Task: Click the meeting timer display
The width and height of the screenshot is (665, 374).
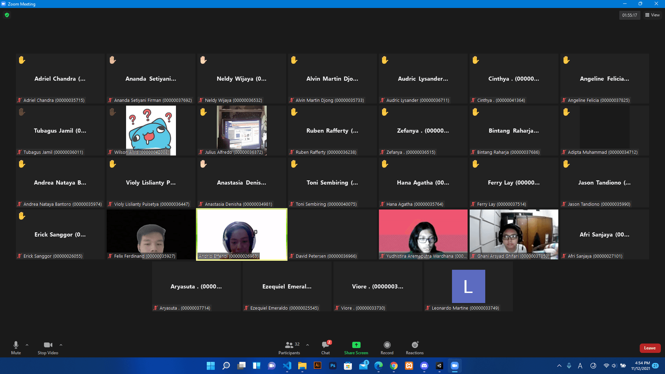Action: (x=629, y=15)
